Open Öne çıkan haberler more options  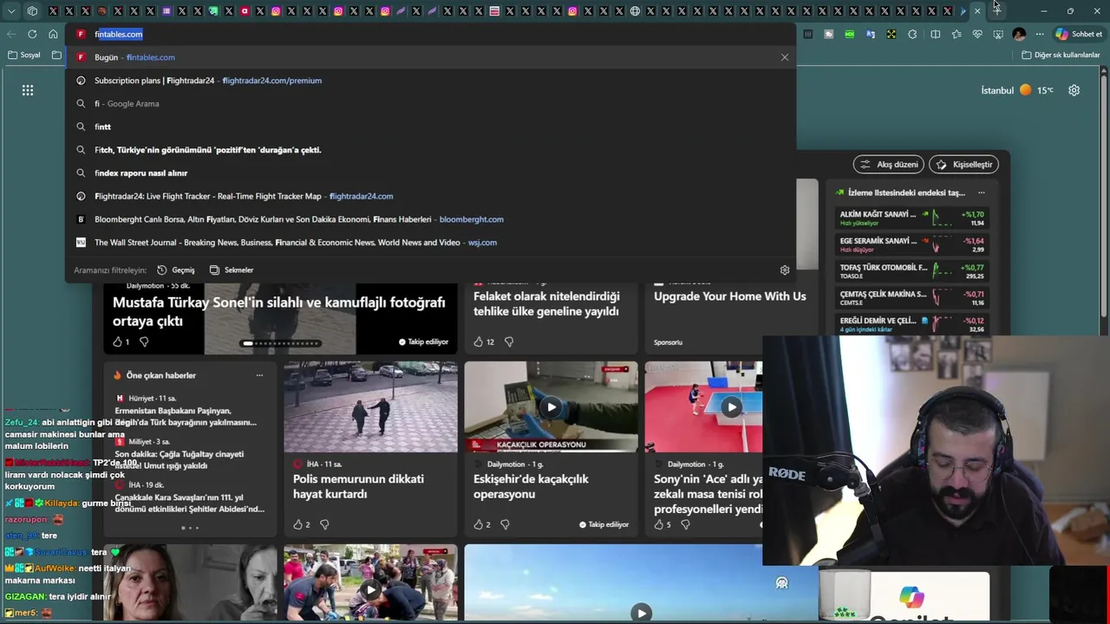tap(259, 375)
